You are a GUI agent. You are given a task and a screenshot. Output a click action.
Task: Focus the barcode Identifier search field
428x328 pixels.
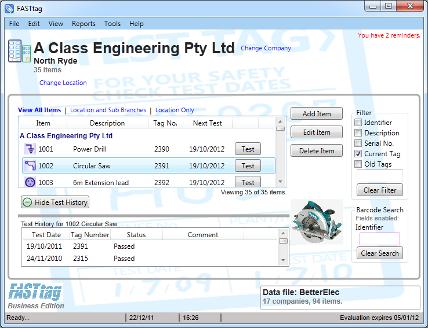coord(379,239)
